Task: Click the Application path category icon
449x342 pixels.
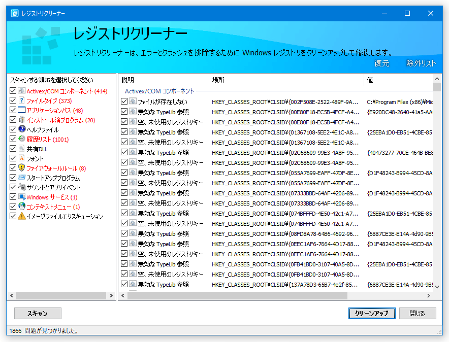Action: (x=22, y=110)
